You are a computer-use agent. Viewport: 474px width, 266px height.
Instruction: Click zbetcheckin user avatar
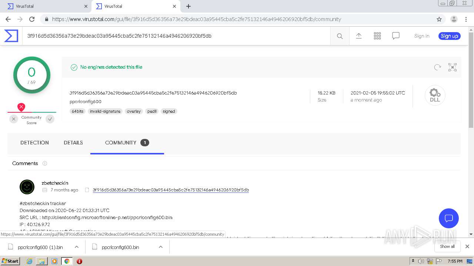27,187
